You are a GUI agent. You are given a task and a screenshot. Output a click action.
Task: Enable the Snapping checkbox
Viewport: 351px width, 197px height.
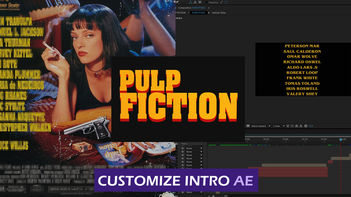click(x=206, y=2)
